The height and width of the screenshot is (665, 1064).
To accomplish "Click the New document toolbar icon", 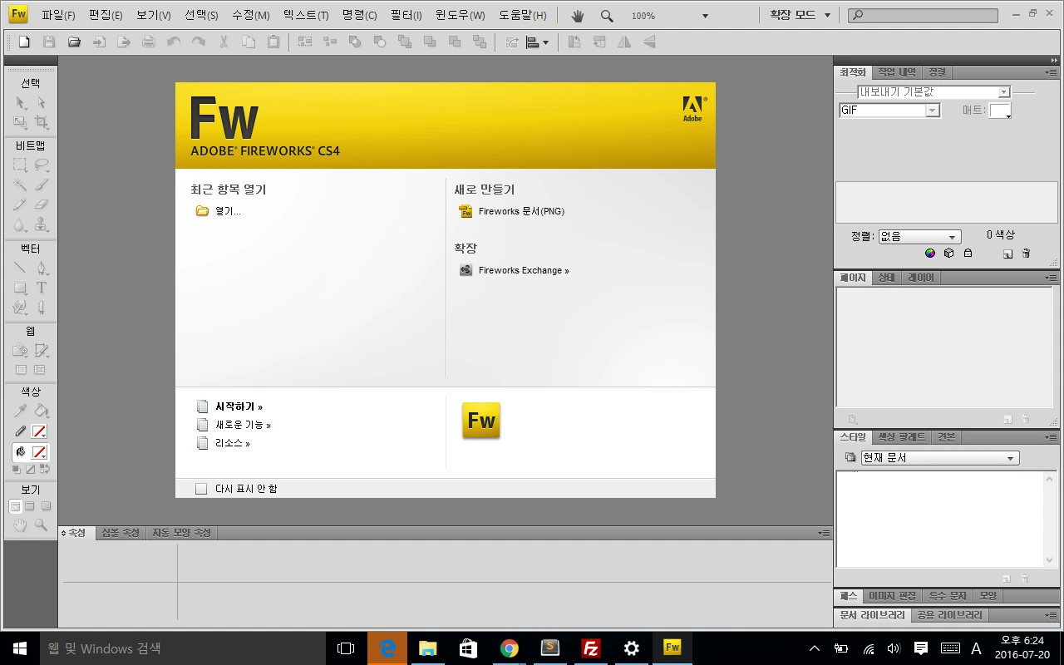I will point(24,42).
